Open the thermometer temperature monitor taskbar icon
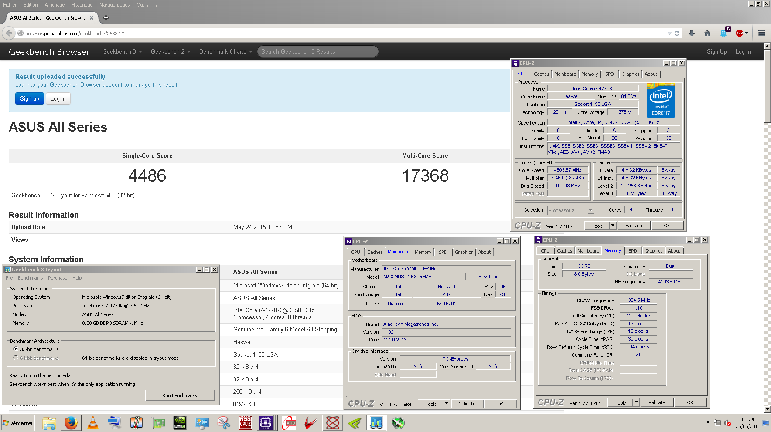 (136, 423)
